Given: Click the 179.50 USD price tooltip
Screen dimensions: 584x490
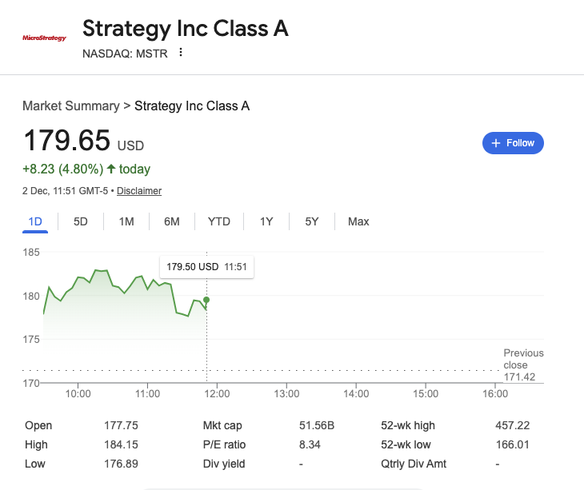Looking at the screenshot, I should pyautogui.click(x=206, y=267).
